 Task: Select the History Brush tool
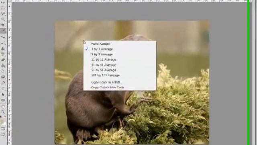[x=3, y=54]
